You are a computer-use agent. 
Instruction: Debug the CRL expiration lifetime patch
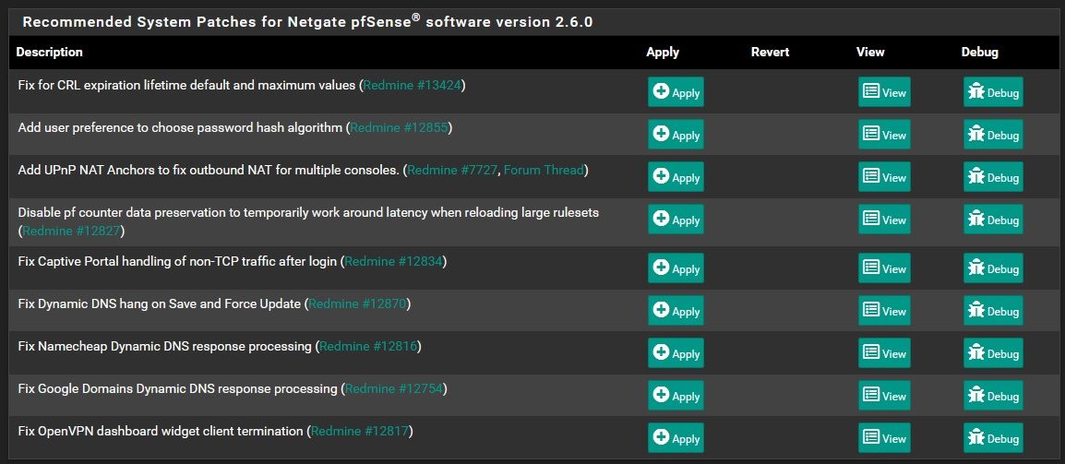pyautogui.click(x=993, y=91)
